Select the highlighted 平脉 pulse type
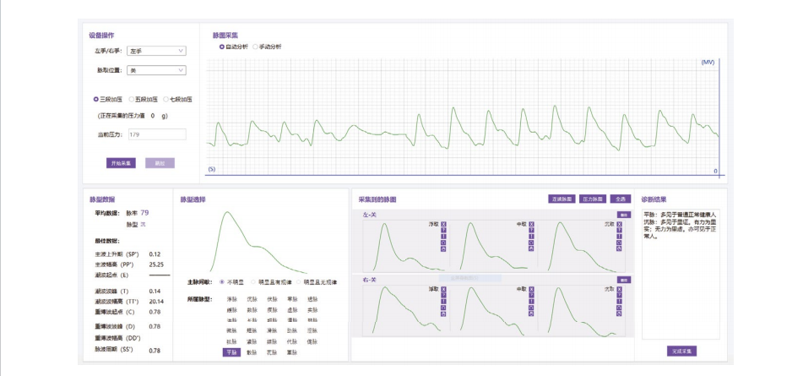 [x=231, y=351]
